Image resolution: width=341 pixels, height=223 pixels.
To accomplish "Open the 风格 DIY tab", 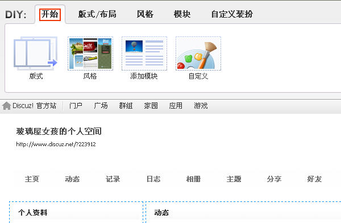I will [x=145, y=14].
